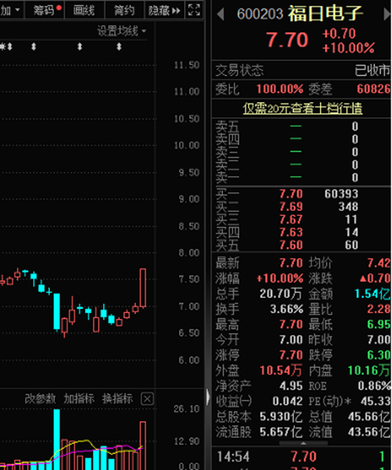Click 金额 value 1.54亿
The width and height of the screenshot is (392, 470).
pyautogui.click(x=373, y=294)
